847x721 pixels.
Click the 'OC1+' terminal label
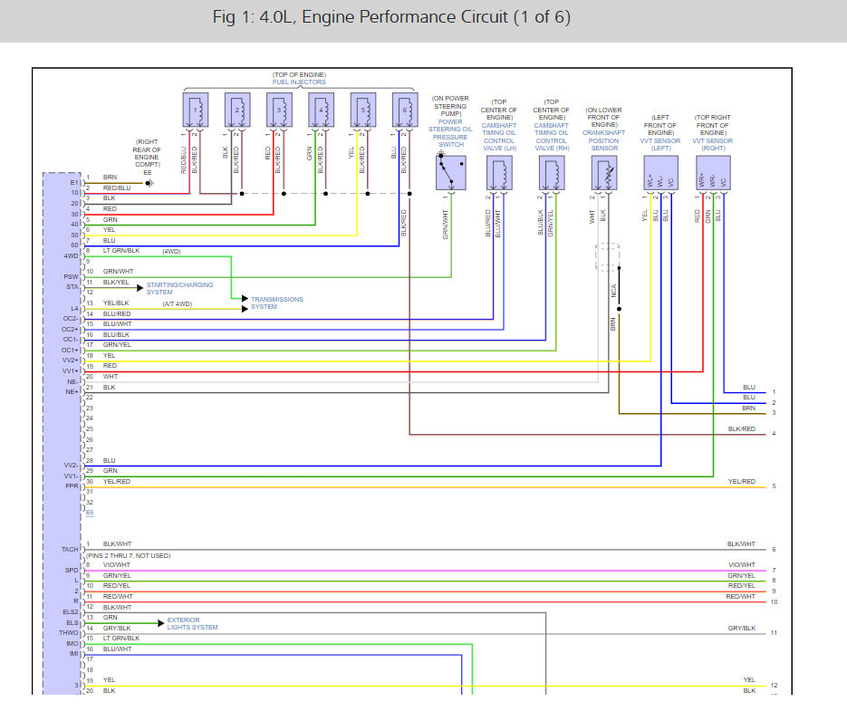[x=71, y=350]
